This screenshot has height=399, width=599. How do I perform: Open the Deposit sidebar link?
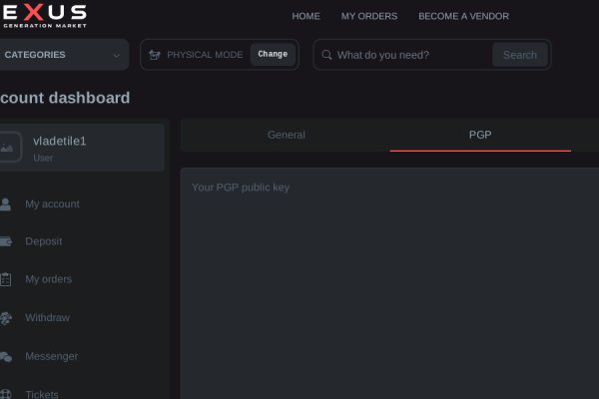44,241
